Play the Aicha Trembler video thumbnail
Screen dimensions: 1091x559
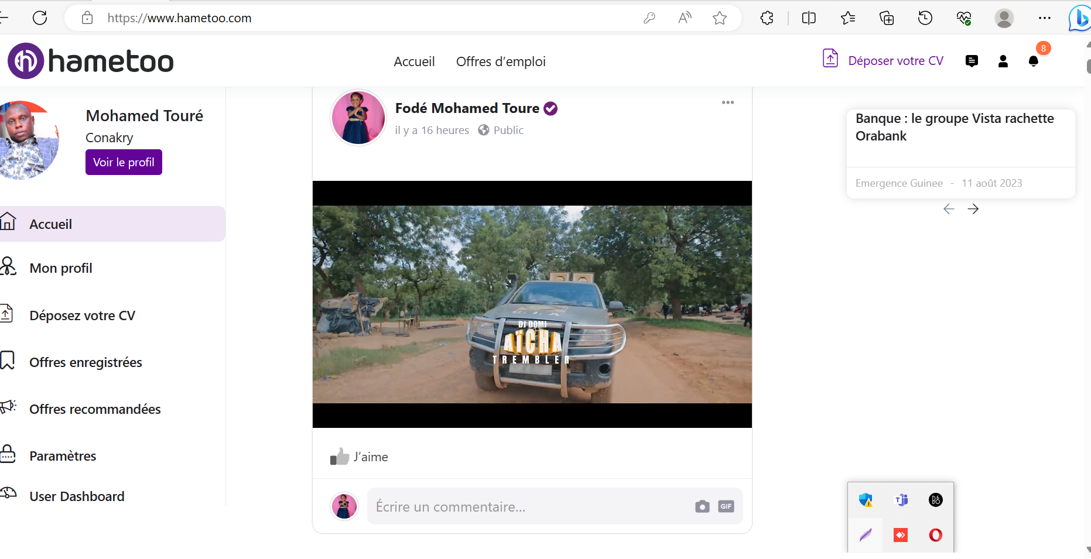(532, 304)
